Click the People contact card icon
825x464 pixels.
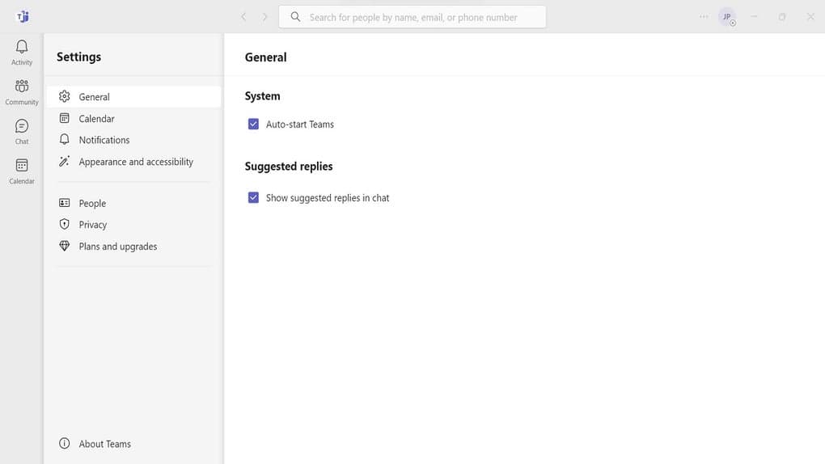tap(64, 203)
